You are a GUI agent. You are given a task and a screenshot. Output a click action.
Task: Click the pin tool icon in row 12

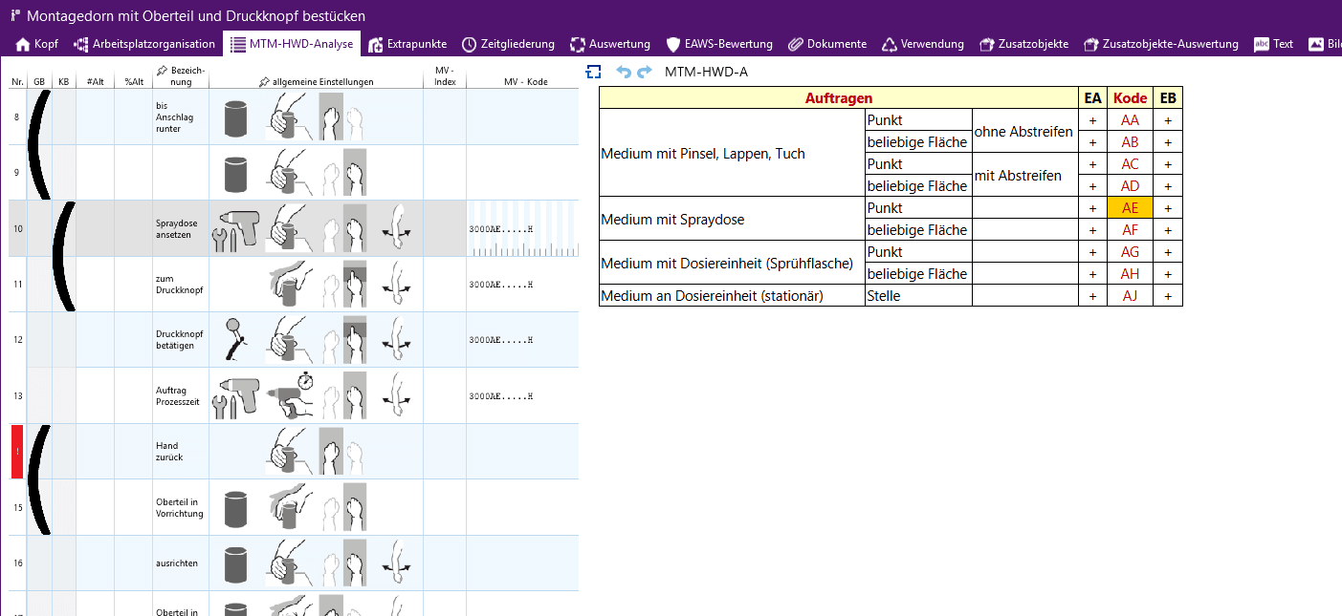pyautogui.click(x=235, y=338)
